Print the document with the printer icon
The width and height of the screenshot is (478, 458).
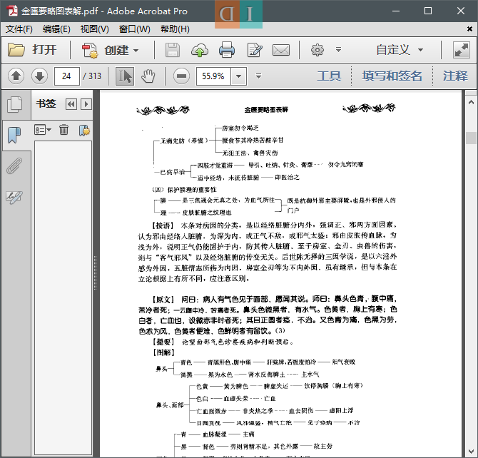click(227, 50)
